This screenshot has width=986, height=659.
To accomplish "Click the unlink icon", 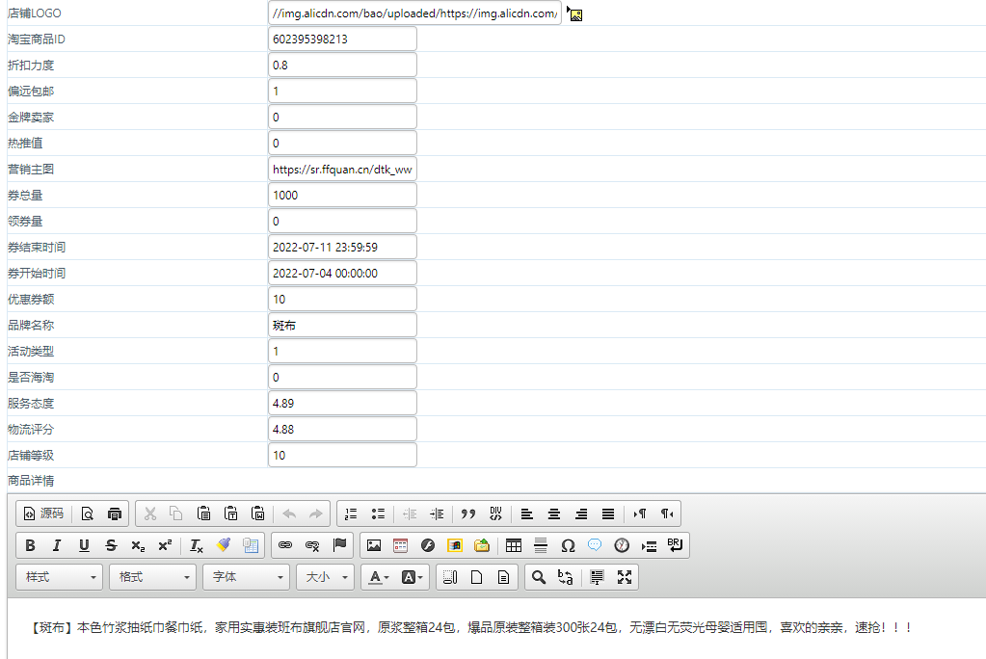I will click(312, 545).
